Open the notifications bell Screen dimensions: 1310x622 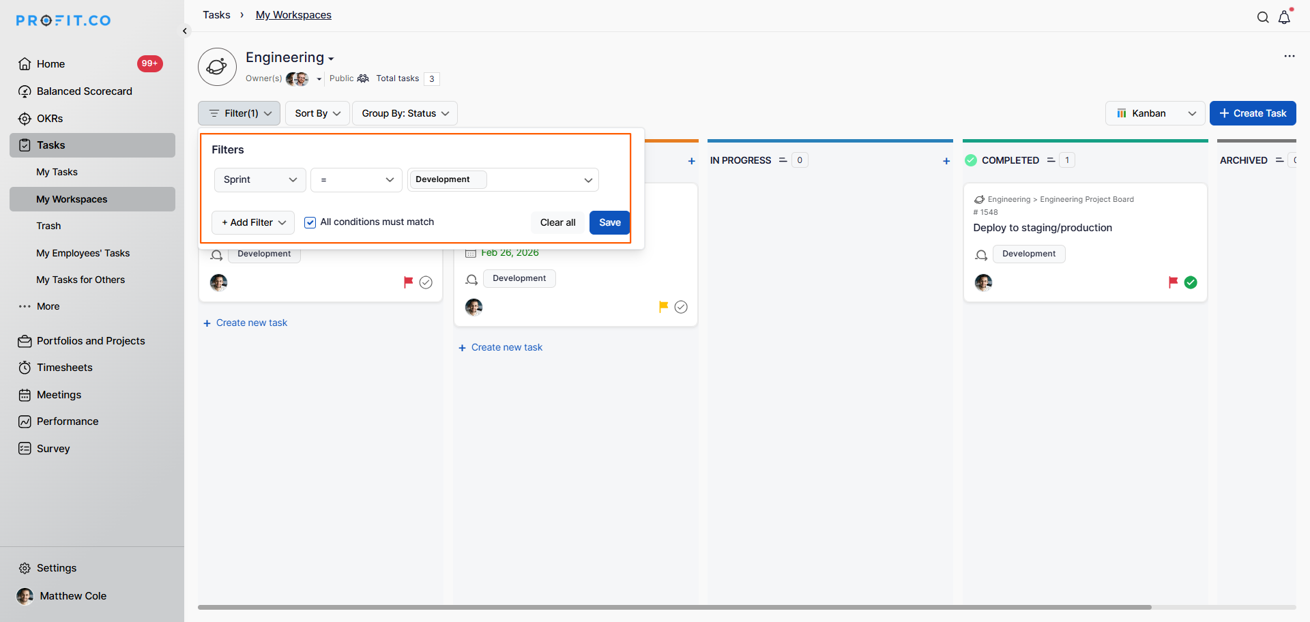pos(1284,18)
